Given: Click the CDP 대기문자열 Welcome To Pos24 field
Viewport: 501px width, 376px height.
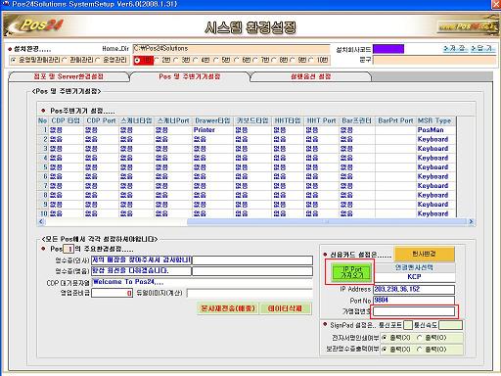Looking at the screenshot, I should click(202, 282).
